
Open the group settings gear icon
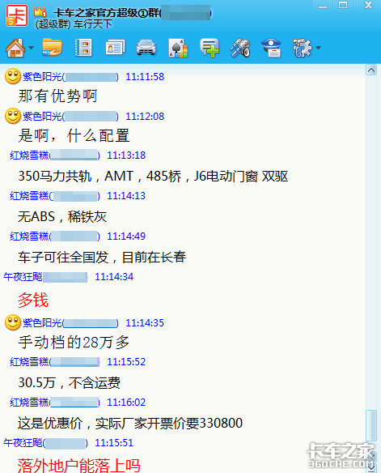[302, 48]
